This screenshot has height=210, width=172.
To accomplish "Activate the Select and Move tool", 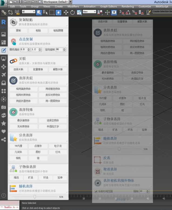I will [x=66, y=12].
